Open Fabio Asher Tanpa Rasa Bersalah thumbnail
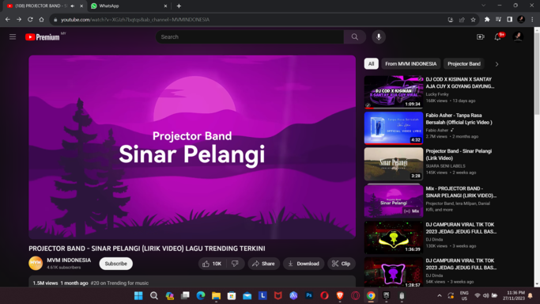 tap(394, 127)
